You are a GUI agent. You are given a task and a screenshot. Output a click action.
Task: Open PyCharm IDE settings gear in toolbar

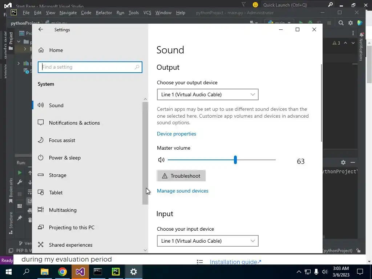[x=351, y=23]
